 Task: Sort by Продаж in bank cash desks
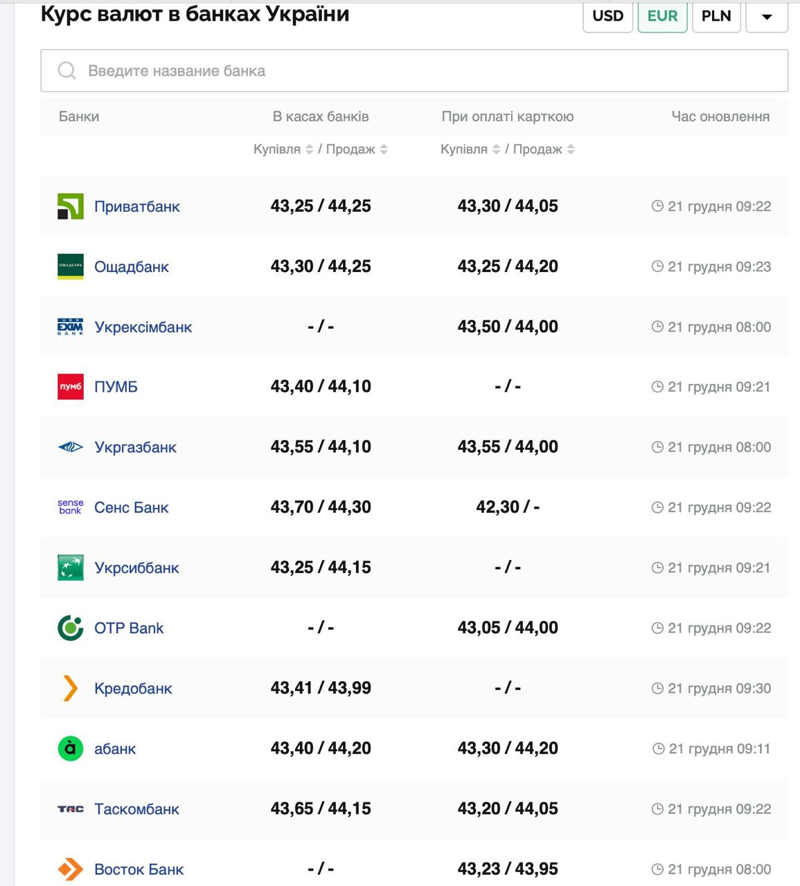tap(384, 150)
